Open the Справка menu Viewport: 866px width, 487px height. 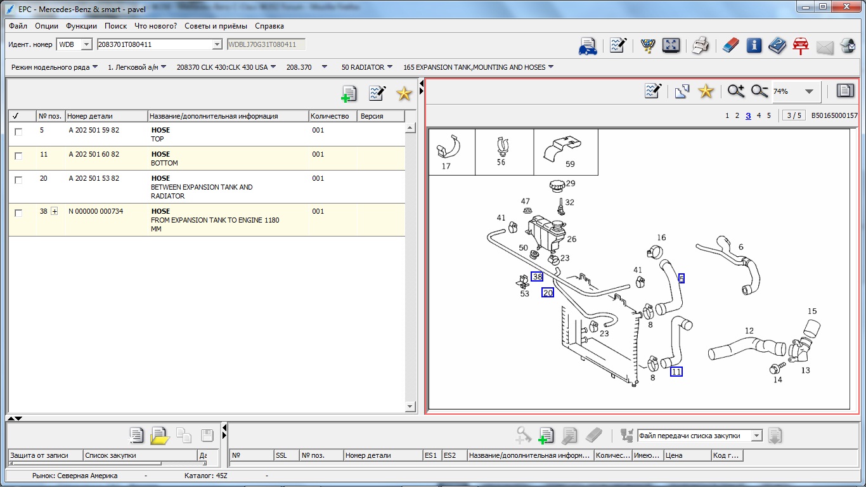click(269, 26)
